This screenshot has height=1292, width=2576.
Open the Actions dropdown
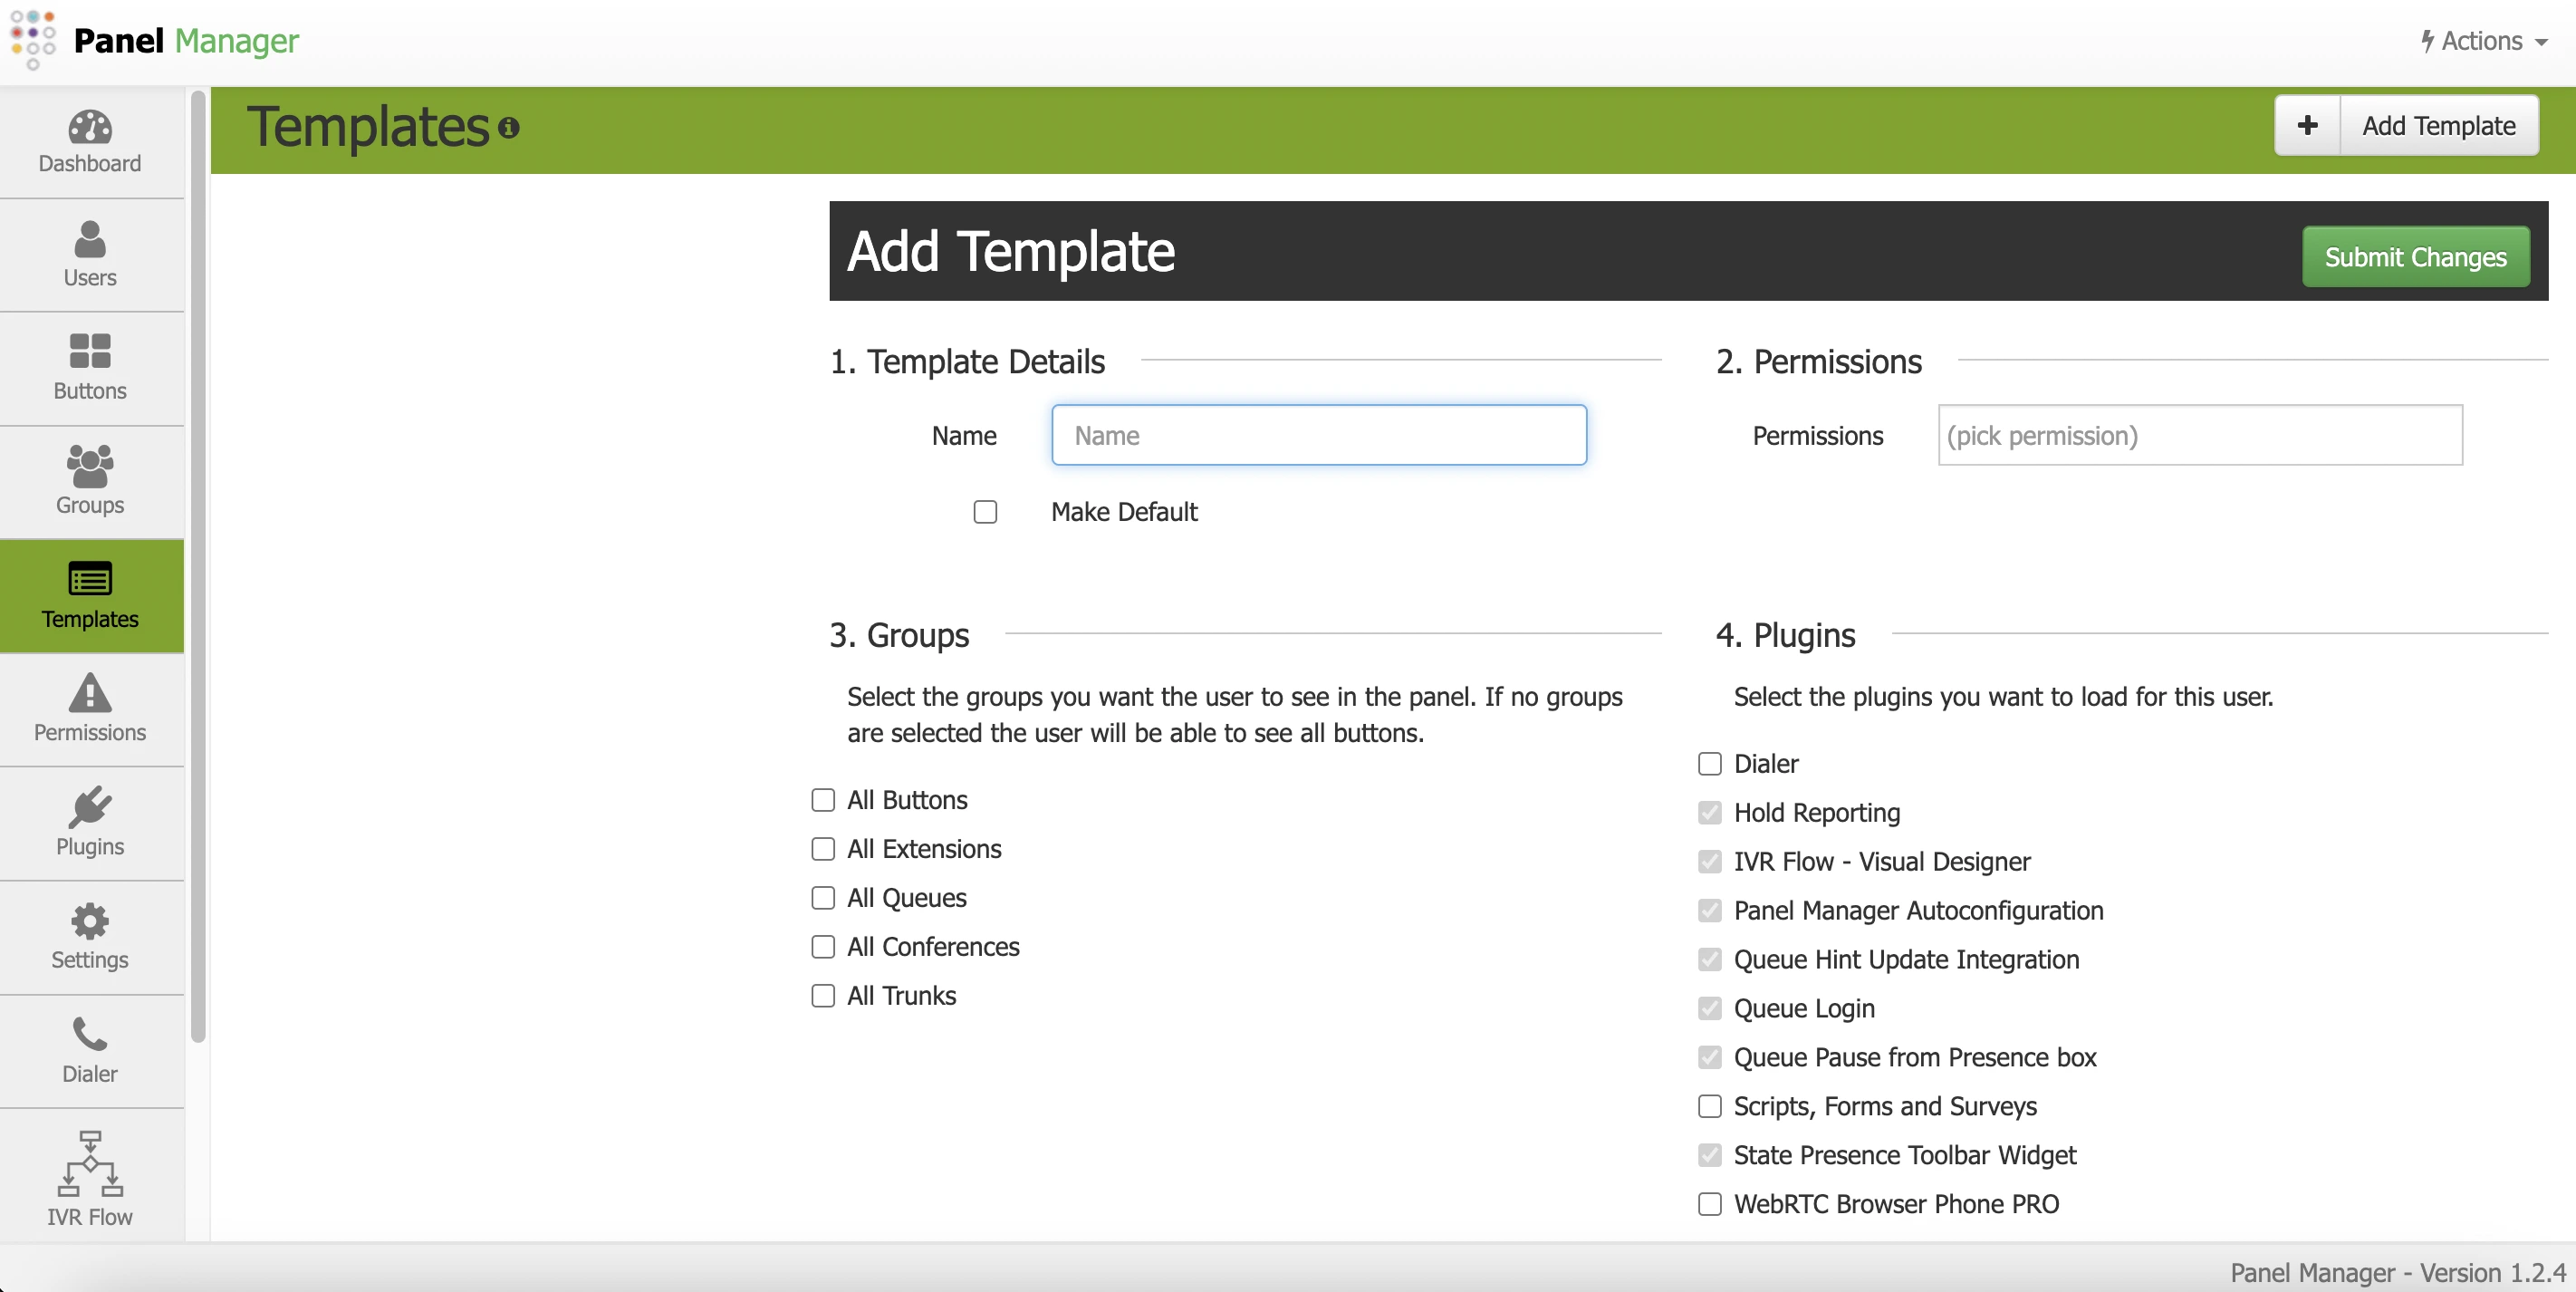pyautogui.click(x=2481, y=42)
